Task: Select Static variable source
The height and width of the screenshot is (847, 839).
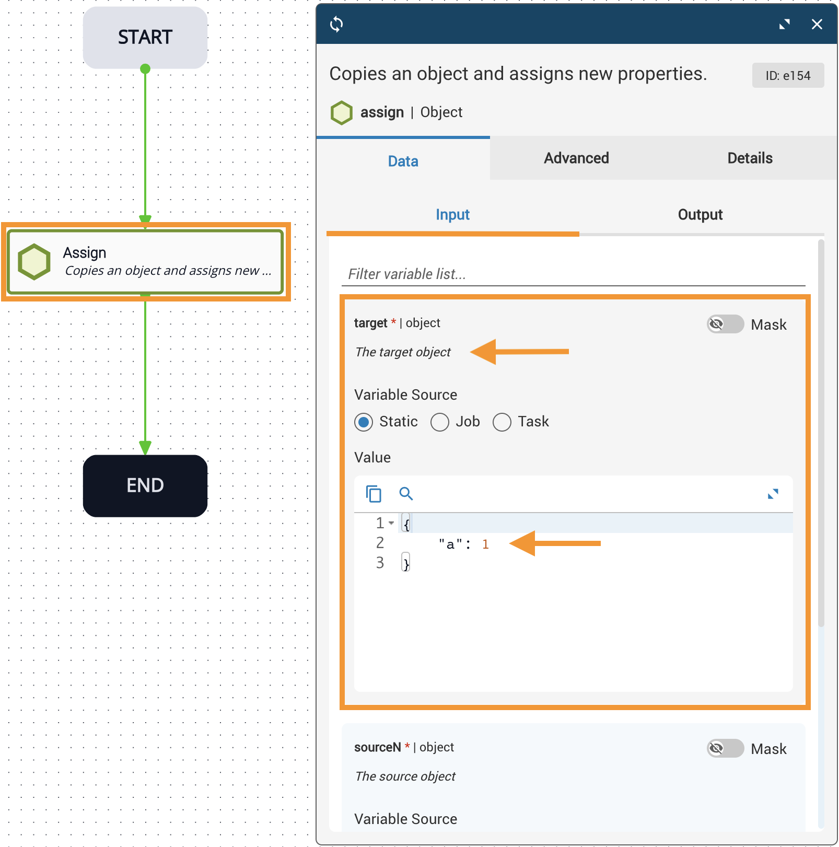Action: click(x=364, y=422)
